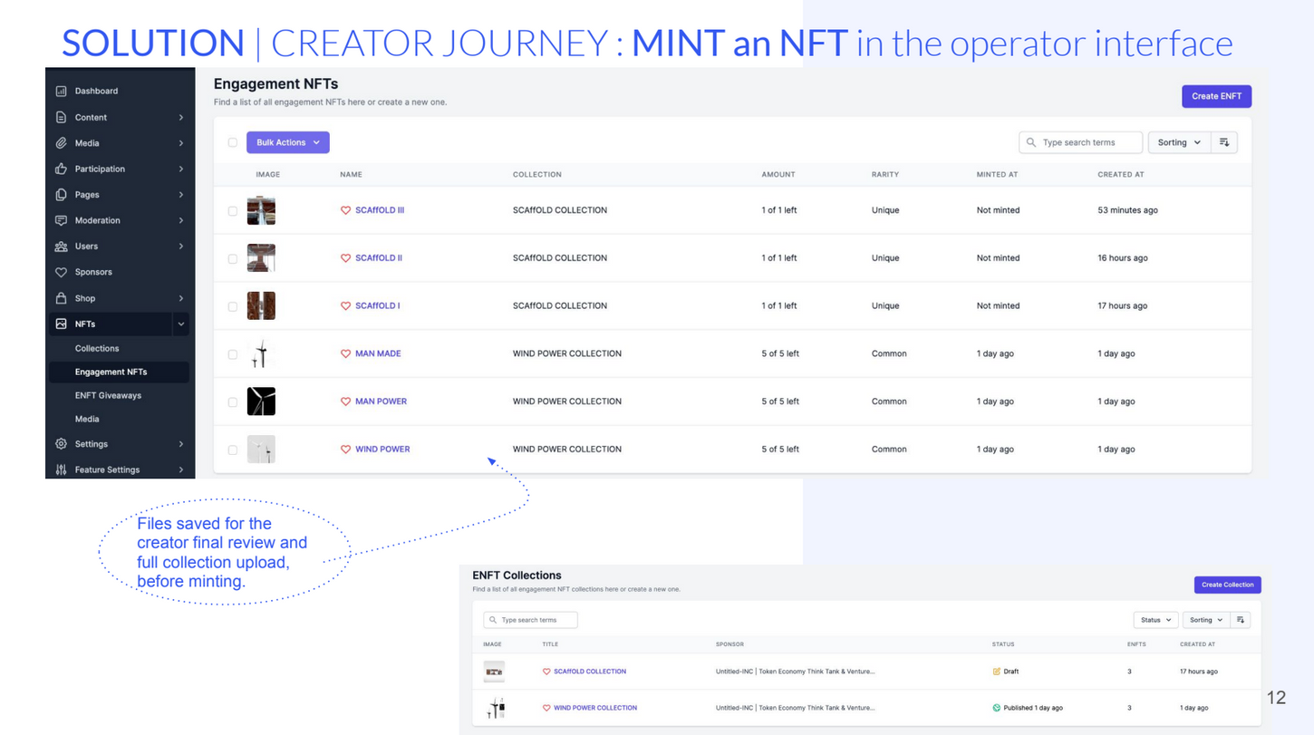Viewport: 1314px width, 735px height.
Task: Check the WIND POWER row checkbox
Action: click(233, 450)
